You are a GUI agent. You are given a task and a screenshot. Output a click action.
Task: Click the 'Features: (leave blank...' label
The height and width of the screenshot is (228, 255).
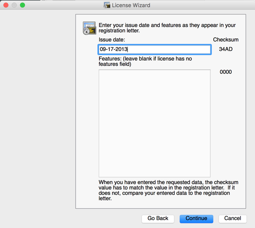pos(145,61)
